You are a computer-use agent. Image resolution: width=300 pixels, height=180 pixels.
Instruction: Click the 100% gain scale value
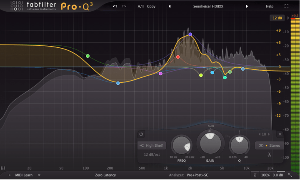pyautogui.click(x=265, y=175)
